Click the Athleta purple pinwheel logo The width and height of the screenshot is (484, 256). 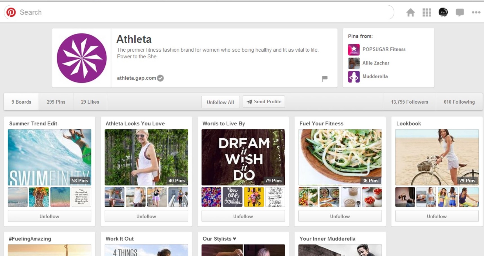tap(82, 58)
